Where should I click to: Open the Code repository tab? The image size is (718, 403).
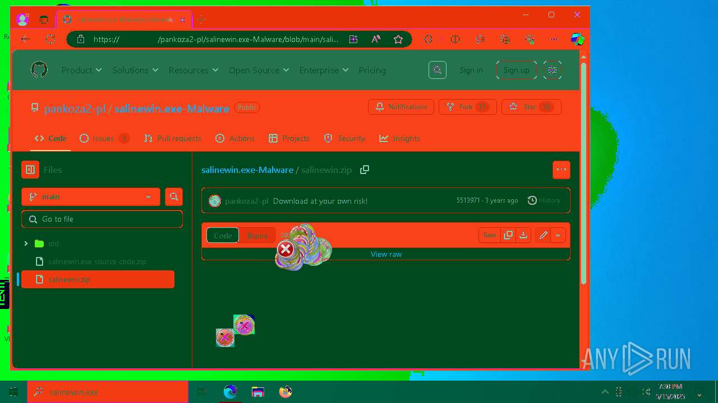tap(50, 138)
